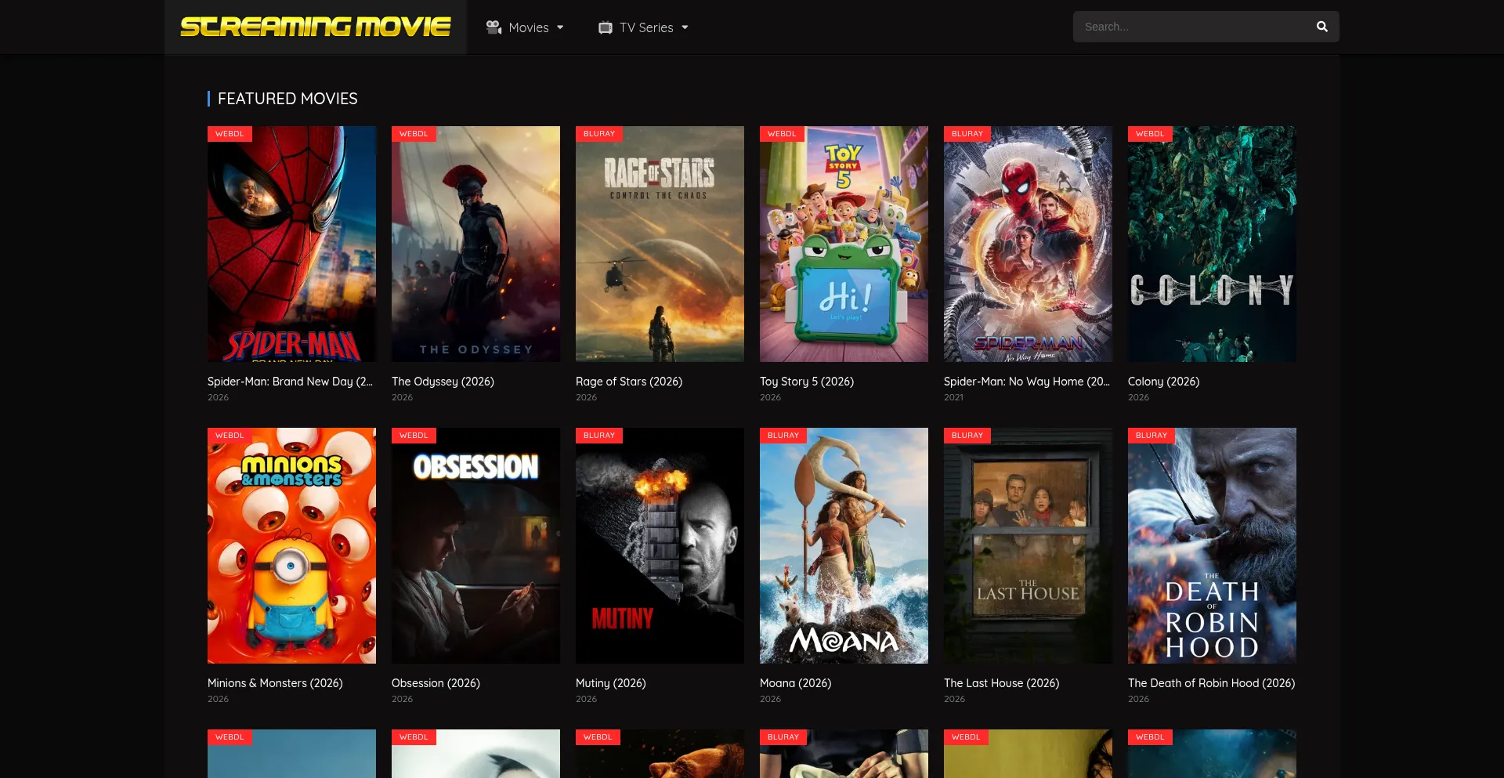This screenshot has height=778, width=1504.
Task: Click the BLURAY badge on Moana
Action: point(783,436)
